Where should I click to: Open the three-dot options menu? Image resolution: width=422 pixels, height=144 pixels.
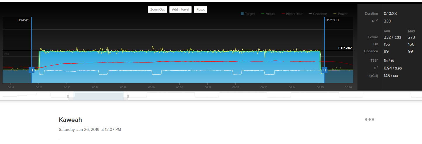(x=369, y=119)
